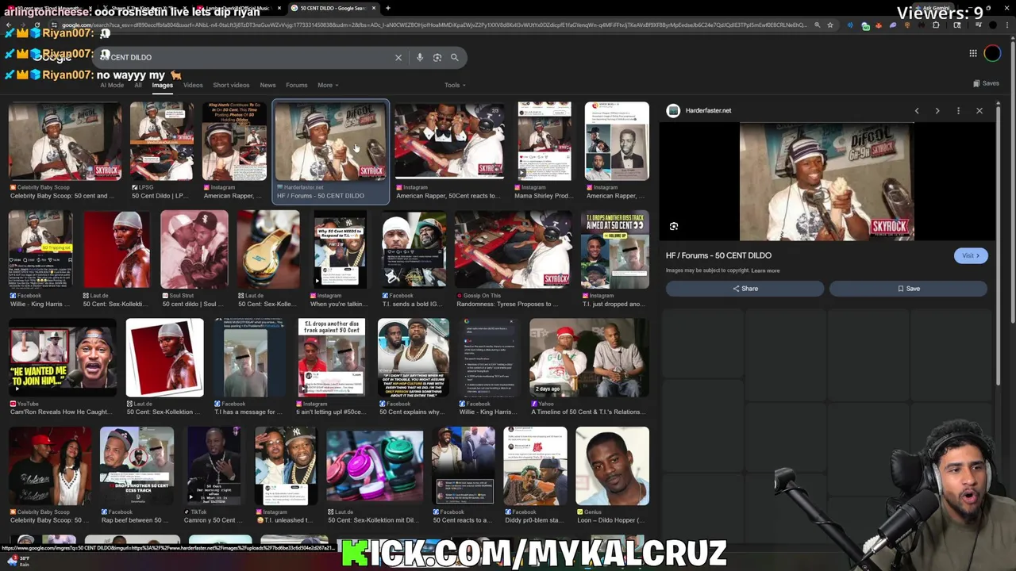
Task: Open new browser tab with plus button
Action: (387, 8)
